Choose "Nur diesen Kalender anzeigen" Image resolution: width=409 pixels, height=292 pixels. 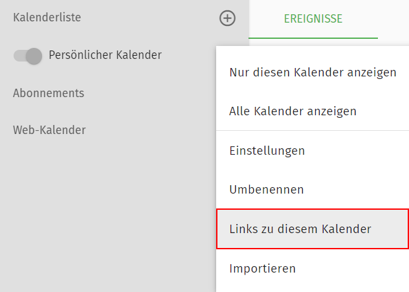click(x=313, y=73)
